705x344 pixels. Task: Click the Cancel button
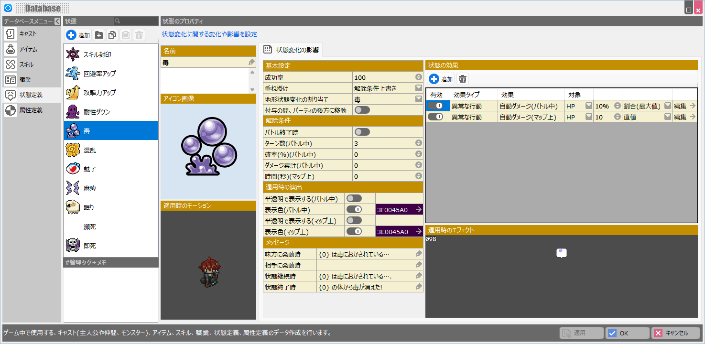[675, 333]
